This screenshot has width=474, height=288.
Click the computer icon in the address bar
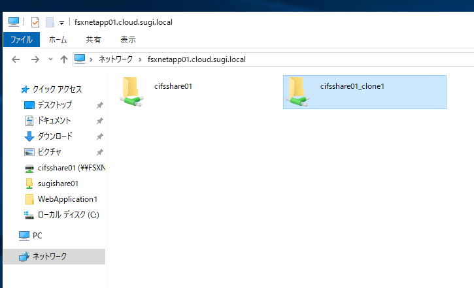80,59
